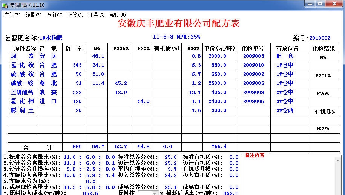Click the 11-6-8 NPK:25% formula label
Image resolution: width=345 pixels, height=195 pixels.
176,37
